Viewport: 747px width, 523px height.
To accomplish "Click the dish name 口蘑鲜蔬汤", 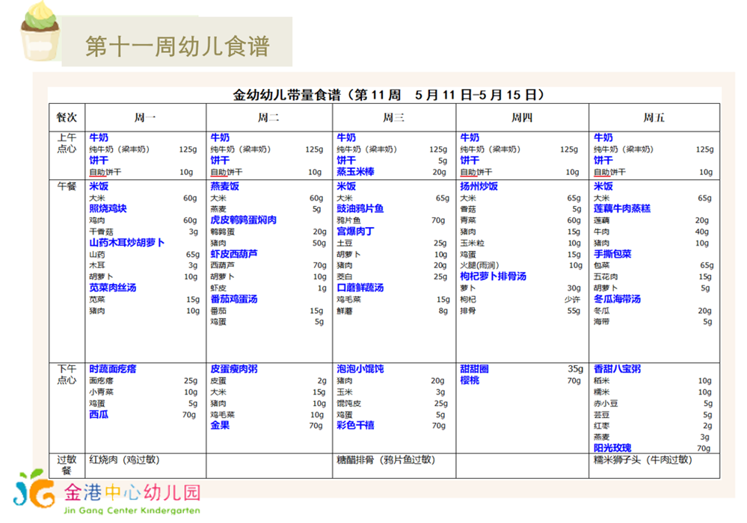I will 360,288.
